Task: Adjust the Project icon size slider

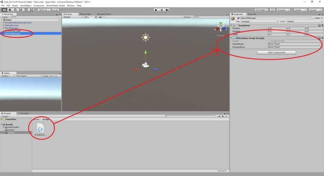Action: pos(222,171)
